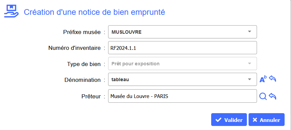Viewport: 291px width, 130px height.
Task: Click the X icon on Annuler
Action: point(255,120)
